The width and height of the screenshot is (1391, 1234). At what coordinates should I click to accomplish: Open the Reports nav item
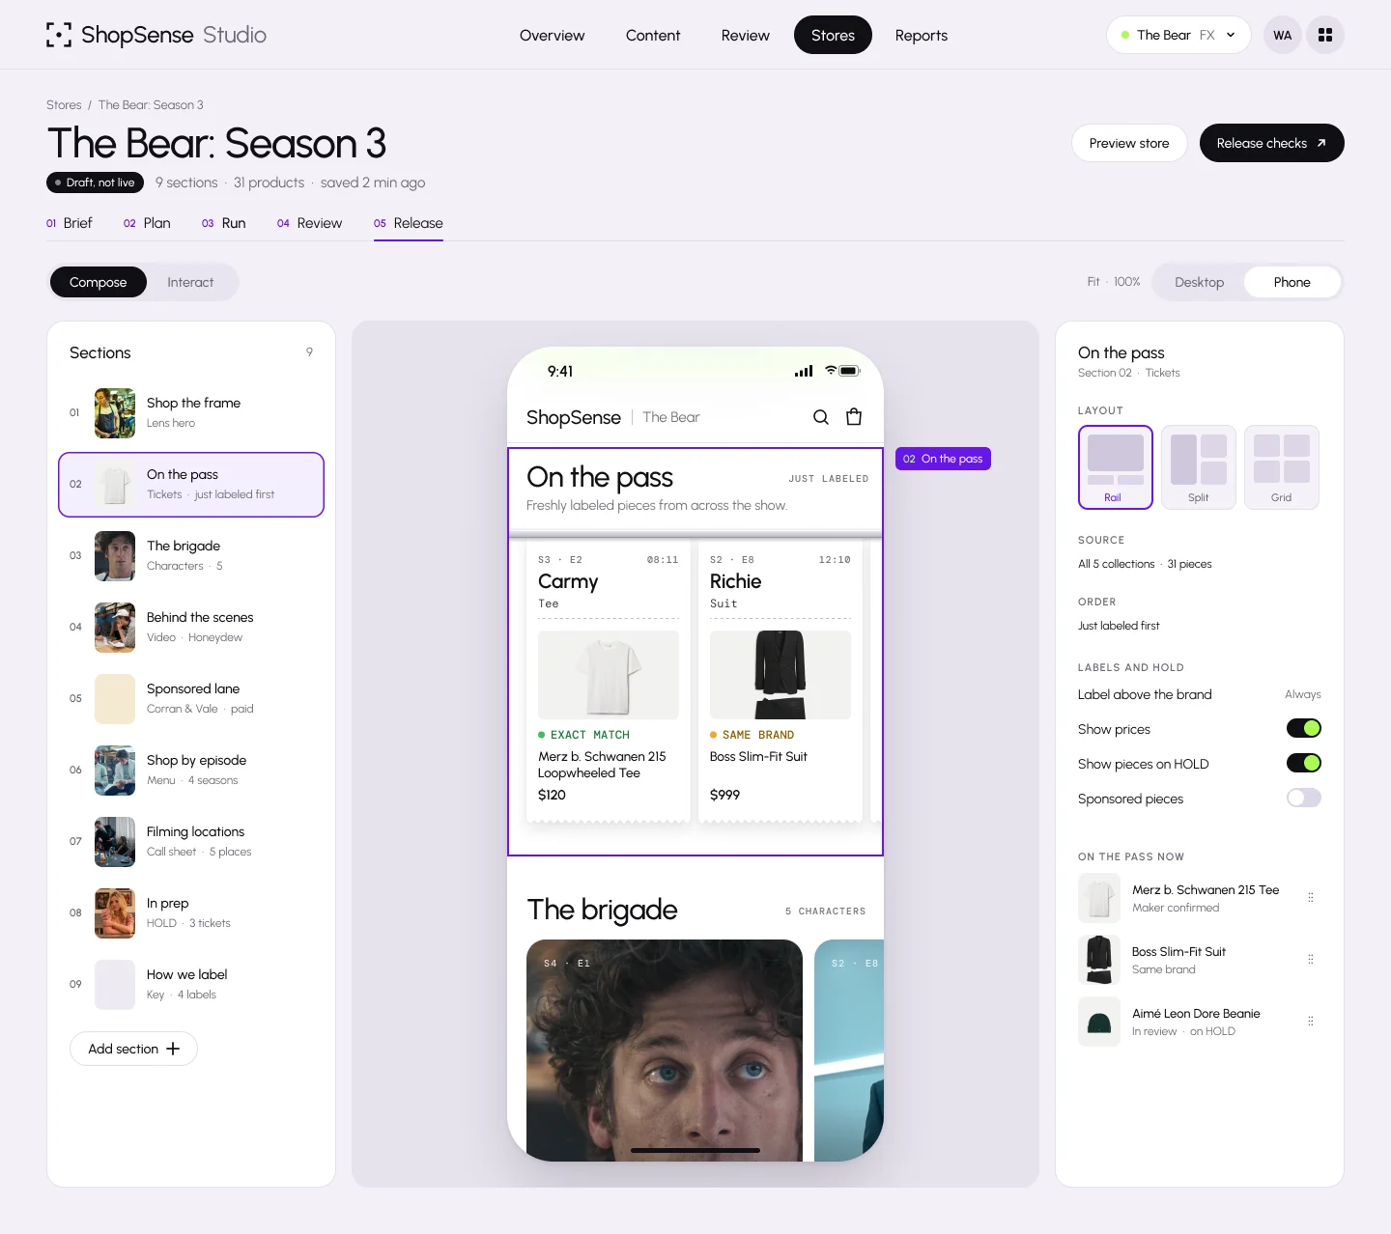922,35
